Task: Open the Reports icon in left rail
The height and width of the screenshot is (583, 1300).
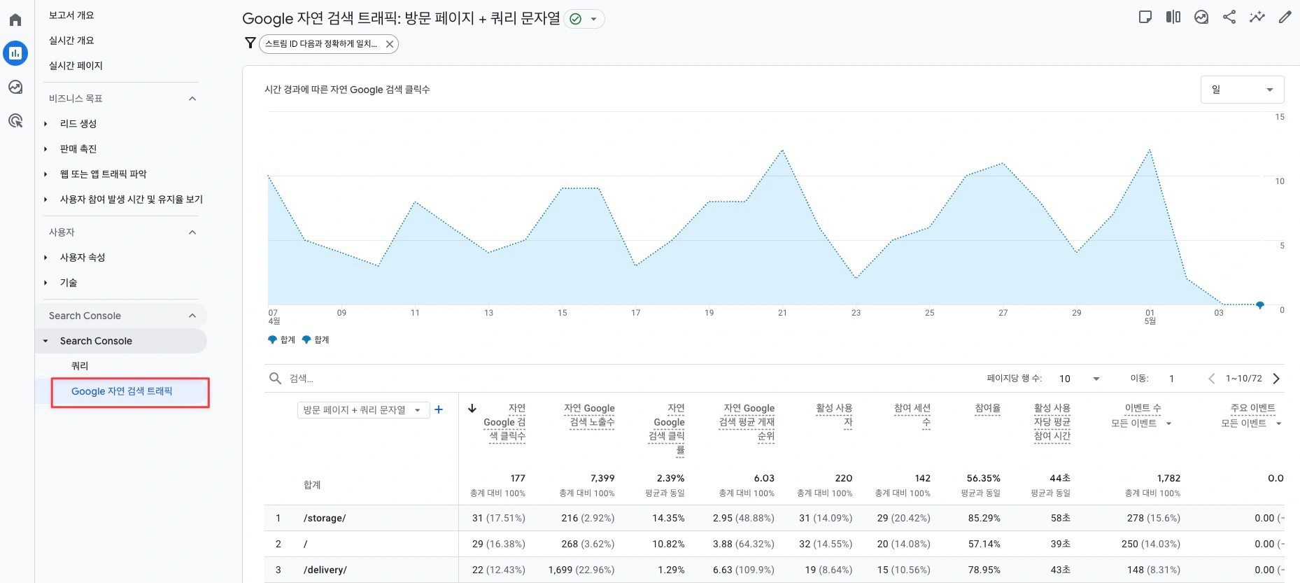Action: click(x=15, y=53)
